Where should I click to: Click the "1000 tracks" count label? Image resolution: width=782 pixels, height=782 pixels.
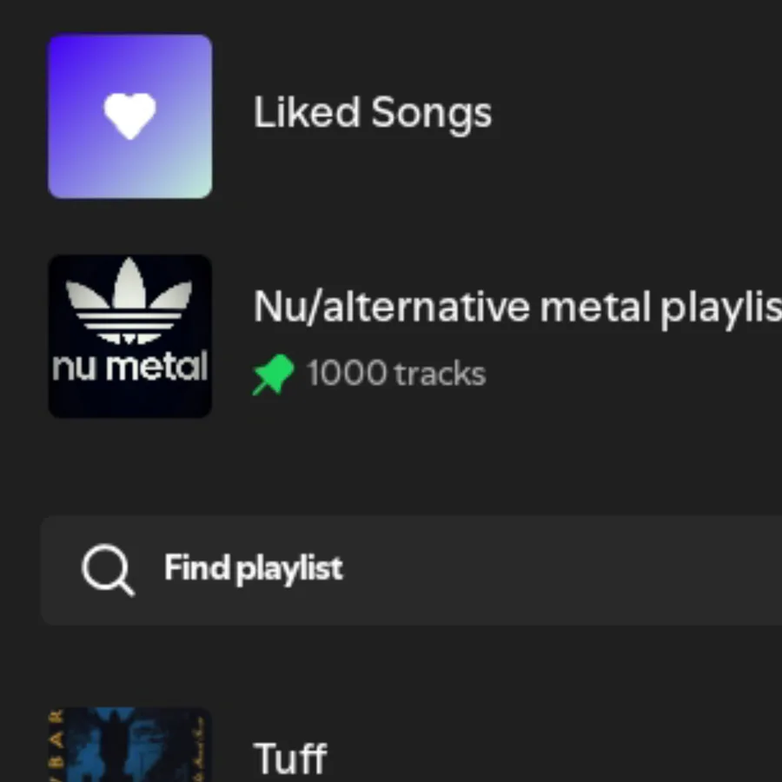[x=395, y=374]
